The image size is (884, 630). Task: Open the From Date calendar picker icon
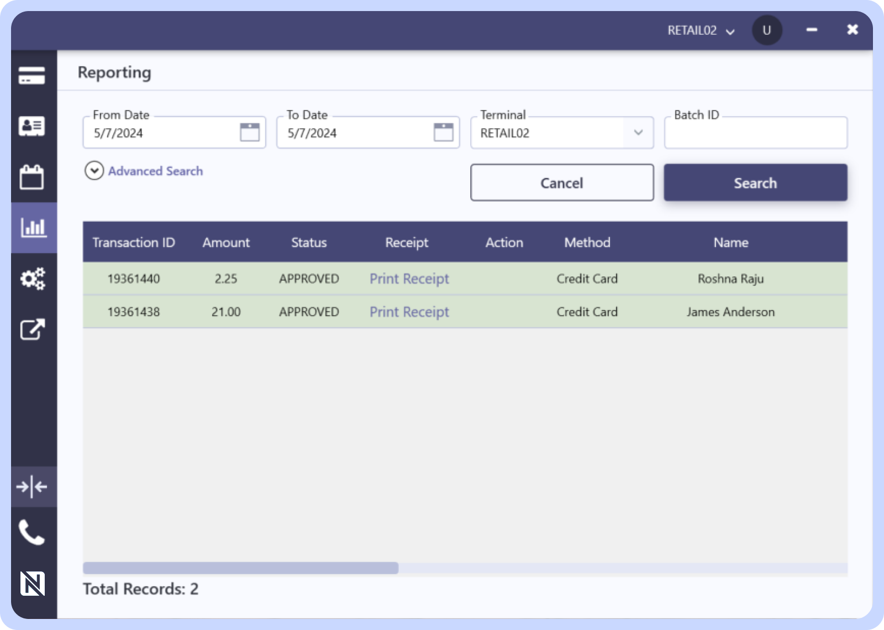point(250,132)
